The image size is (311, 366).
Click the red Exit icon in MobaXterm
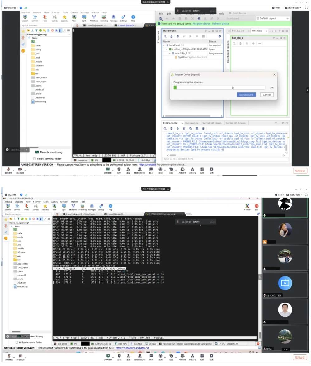257,207
